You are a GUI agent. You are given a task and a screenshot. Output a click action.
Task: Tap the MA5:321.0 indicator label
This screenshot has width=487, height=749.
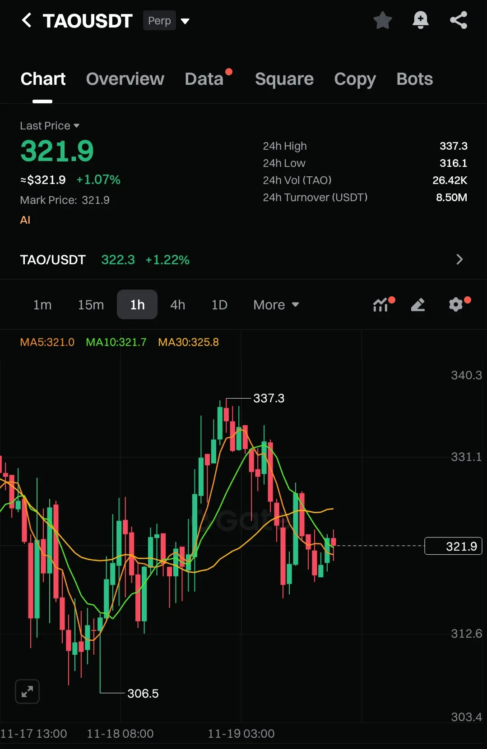pyautogui.click(x=47, y=342)
